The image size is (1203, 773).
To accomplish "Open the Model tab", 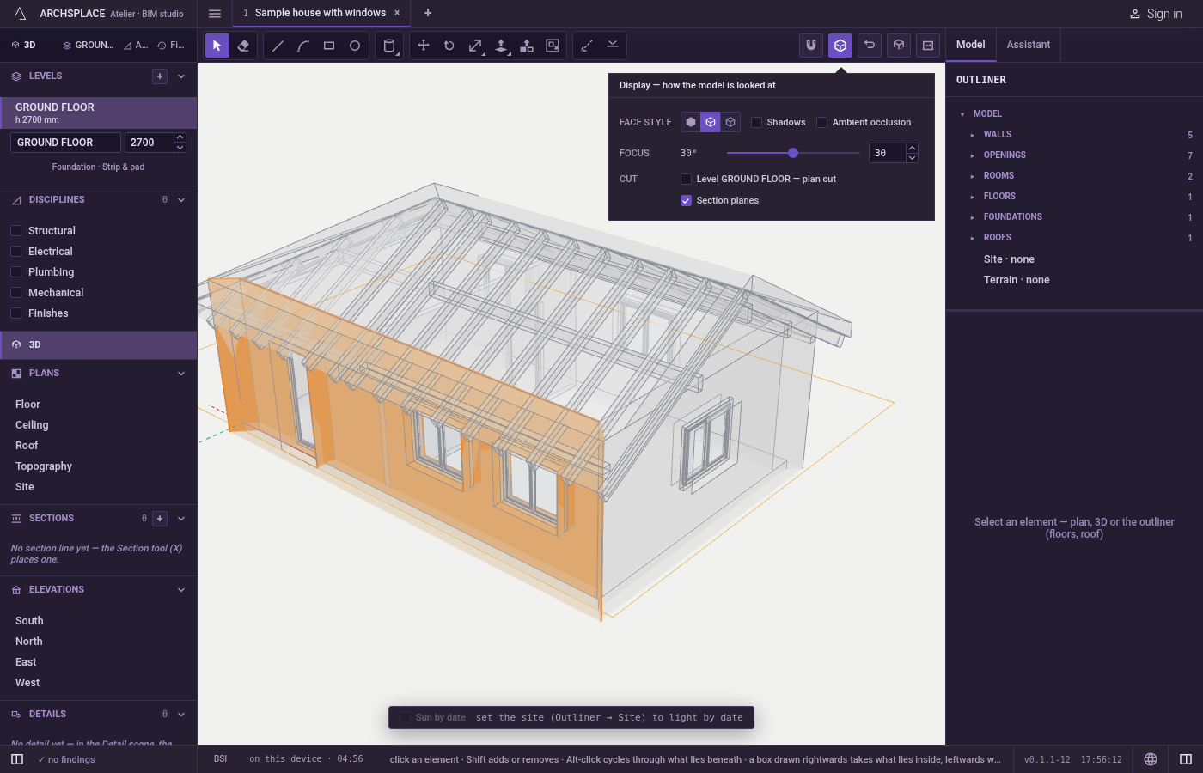I will pos(971,45).
